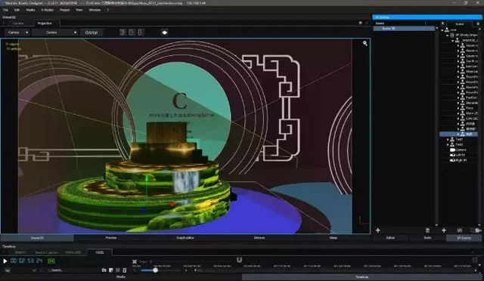The width and height of the screenshot is (484, 281).
Task: Start timeline playback
Action: (x=5, y=261)
